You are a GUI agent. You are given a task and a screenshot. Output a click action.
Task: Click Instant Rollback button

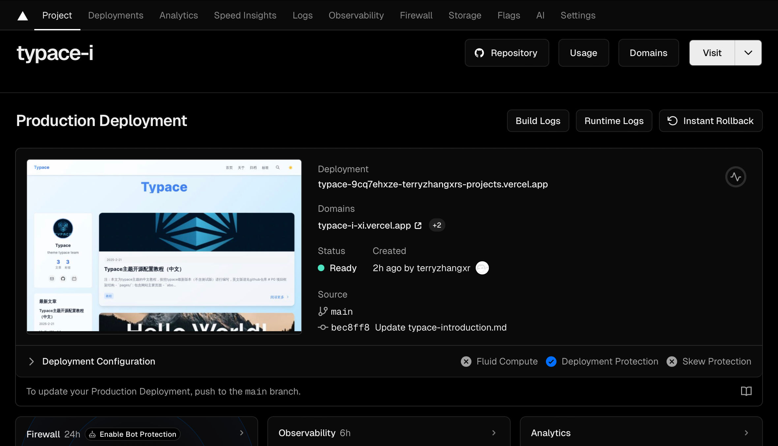tap(711, 121)
